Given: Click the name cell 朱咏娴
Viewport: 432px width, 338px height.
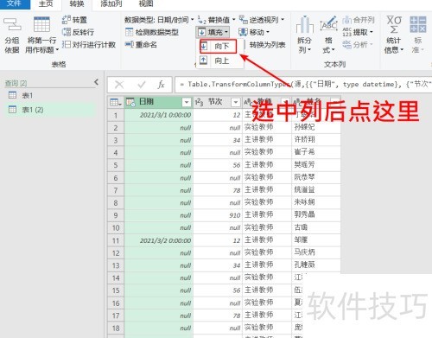Looking at the screenshot, I should tap(316, 202).
